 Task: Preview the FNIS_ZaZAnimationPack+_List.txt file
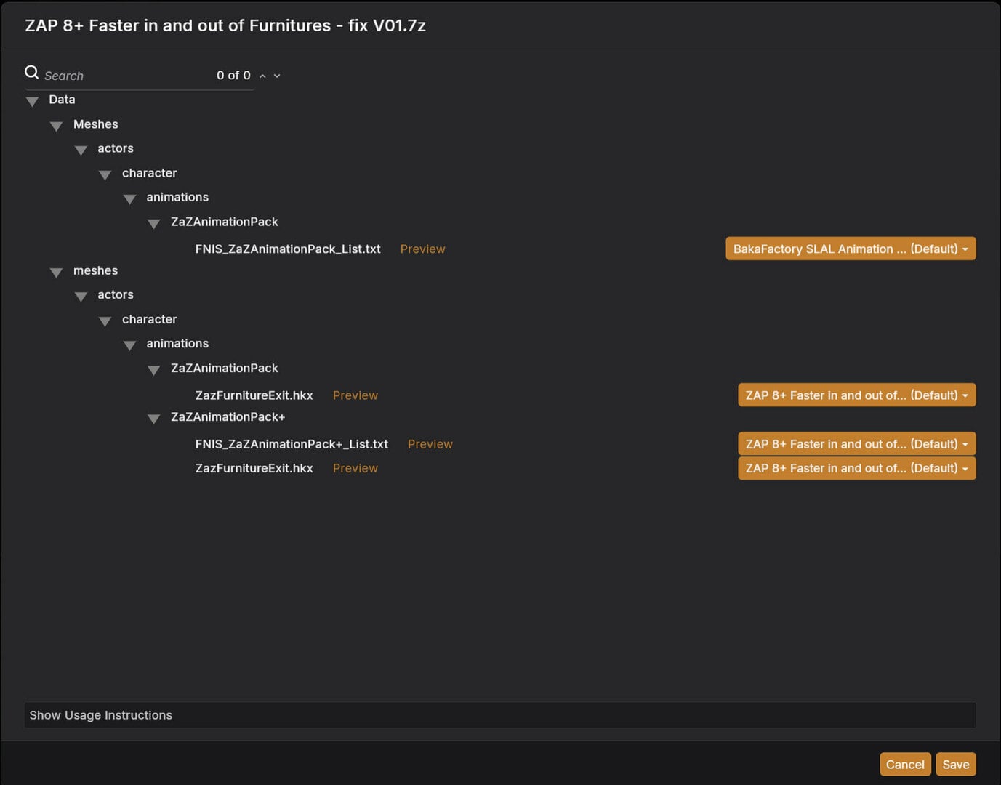click(x=430, y=444)
